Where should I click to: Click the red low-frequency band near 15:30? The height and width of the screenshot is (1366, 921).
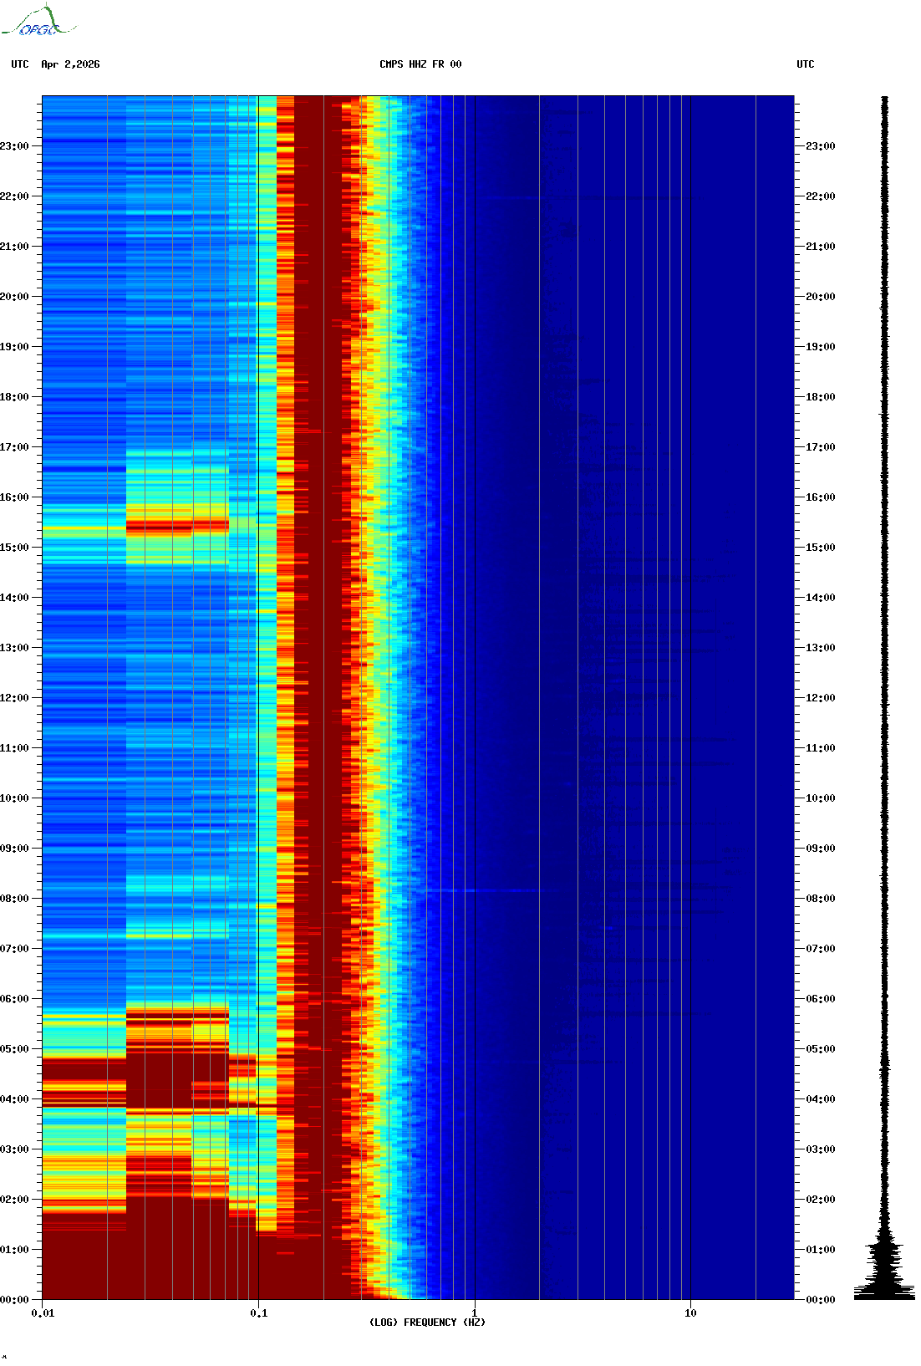[x=177, y=526]
